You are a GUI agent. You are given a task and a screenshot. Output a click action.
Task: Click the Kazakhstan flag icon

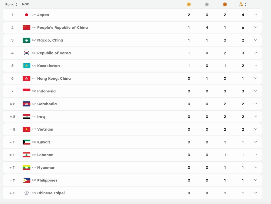tap(26, 66)
